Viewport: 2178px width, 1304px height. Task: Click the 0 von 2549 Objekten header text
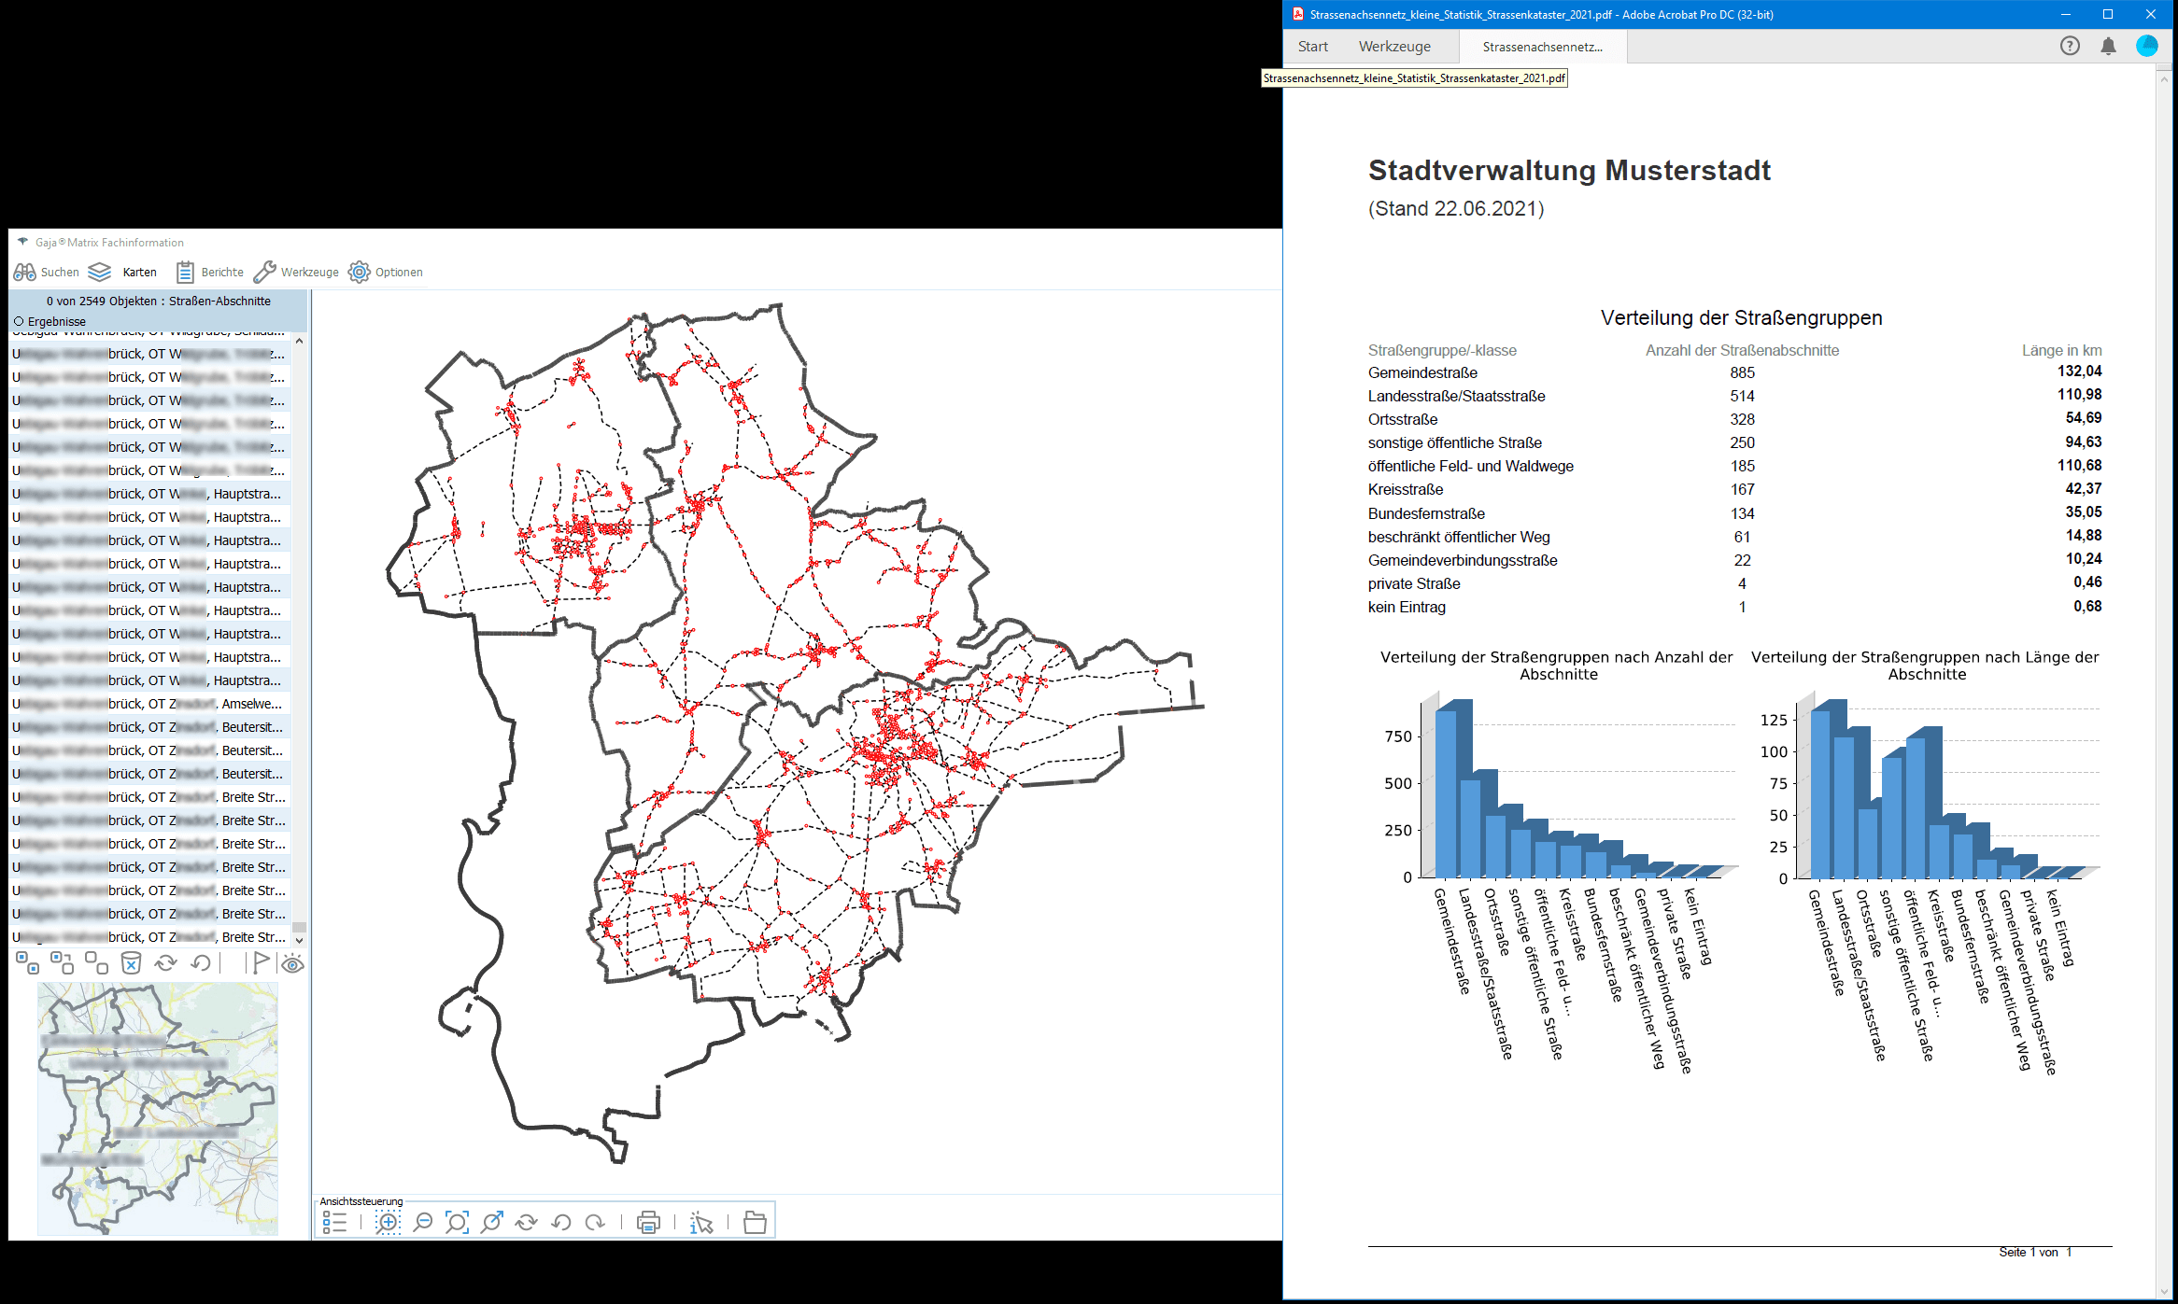pos(158,301)
